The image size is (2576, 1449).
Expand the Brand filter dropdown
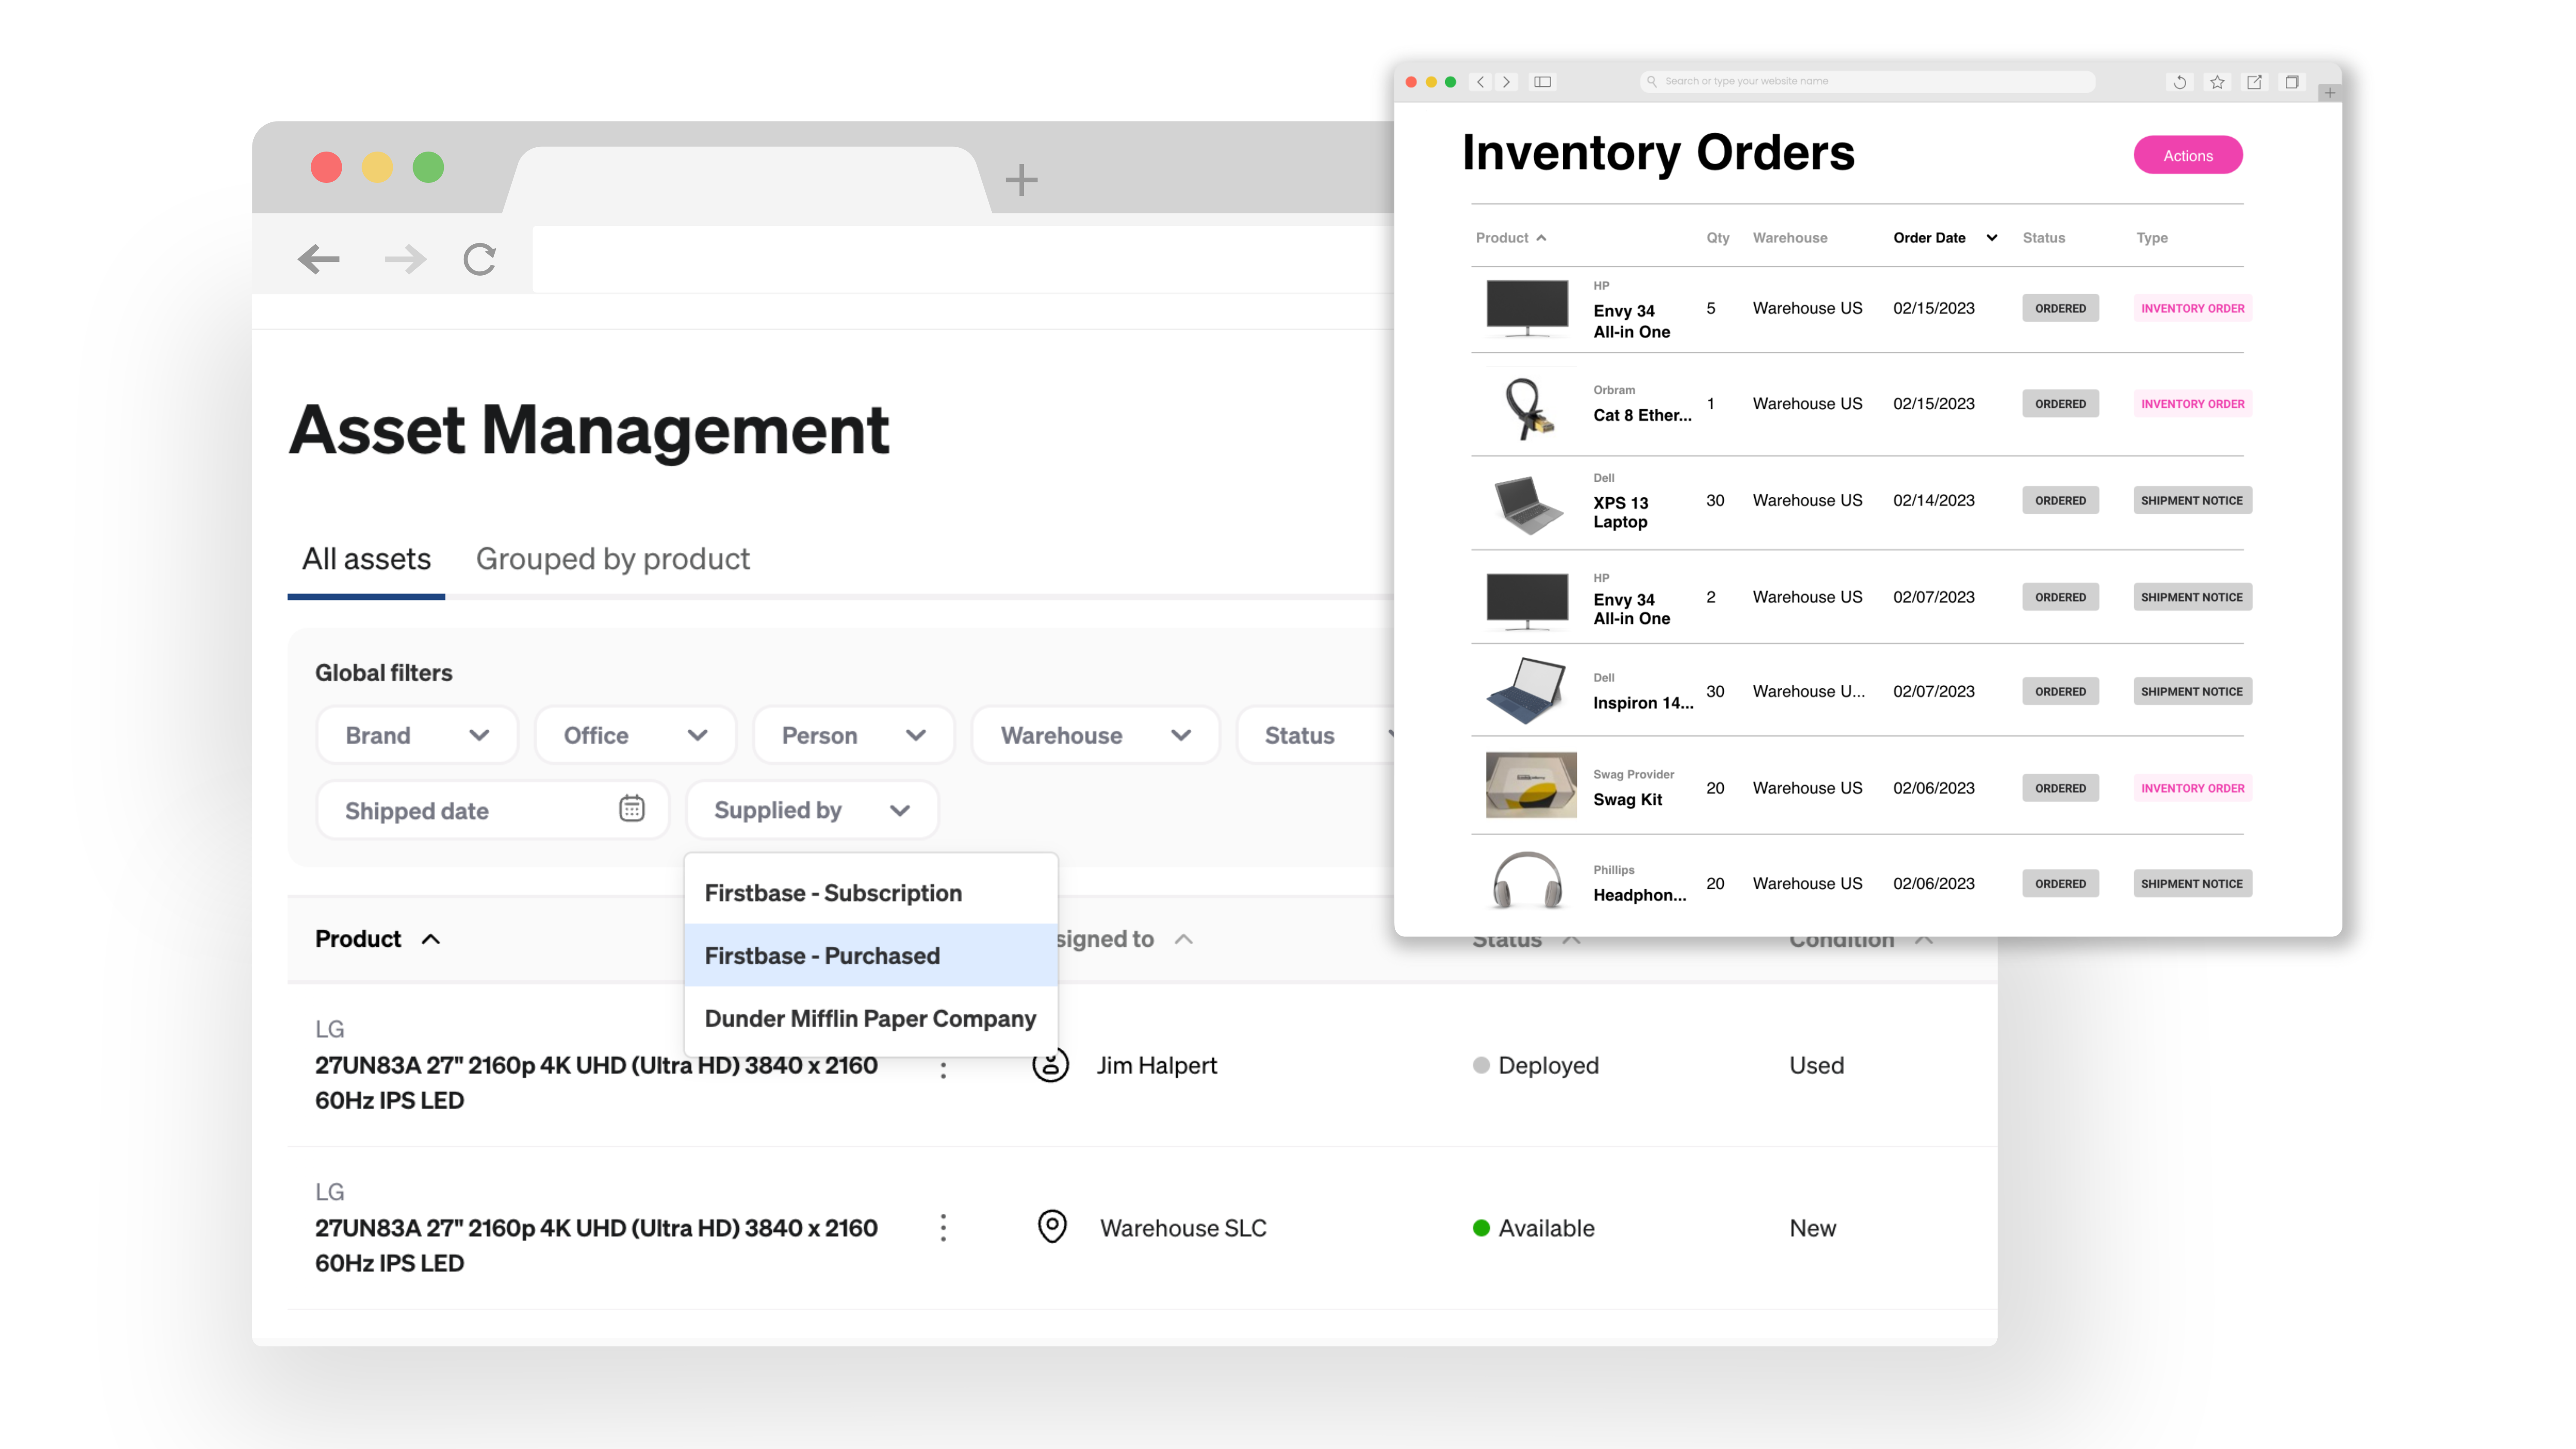click(417, 736)
